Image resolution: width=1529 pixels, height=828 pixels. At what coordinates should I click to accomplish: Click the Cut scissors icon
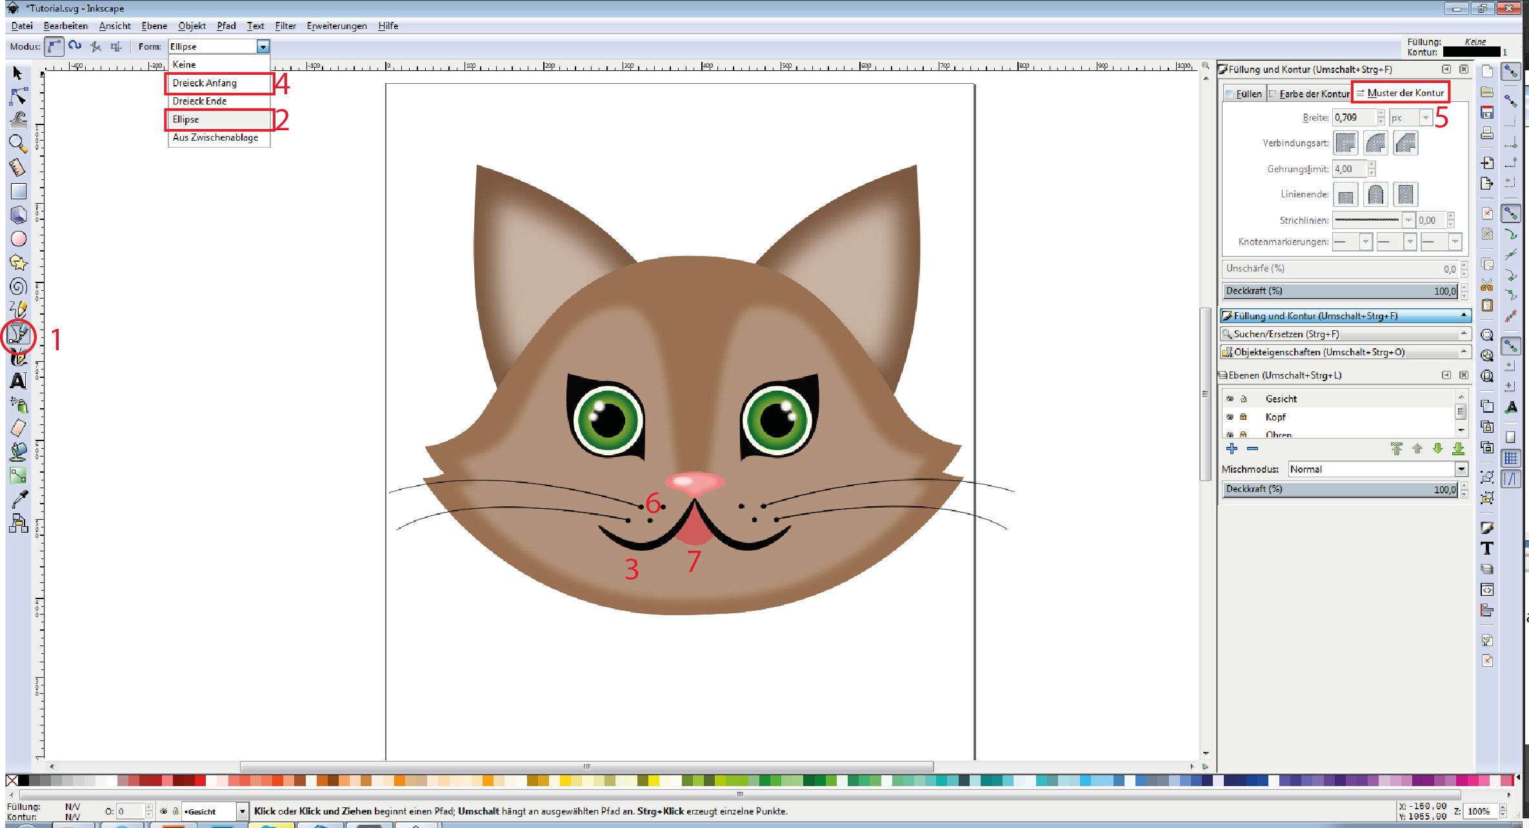[x=1487, y=284]
